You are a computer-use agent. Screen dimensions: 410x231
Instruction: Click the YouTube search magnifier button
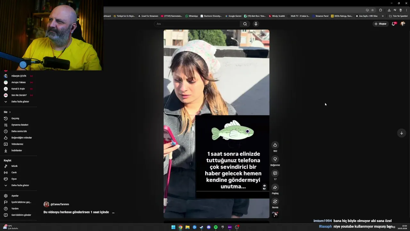coord(245,24)
